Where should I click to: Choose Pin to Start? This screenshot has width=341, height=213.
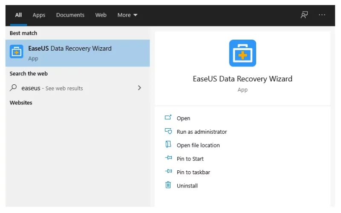pyautogui.click(x=190, y=158)
